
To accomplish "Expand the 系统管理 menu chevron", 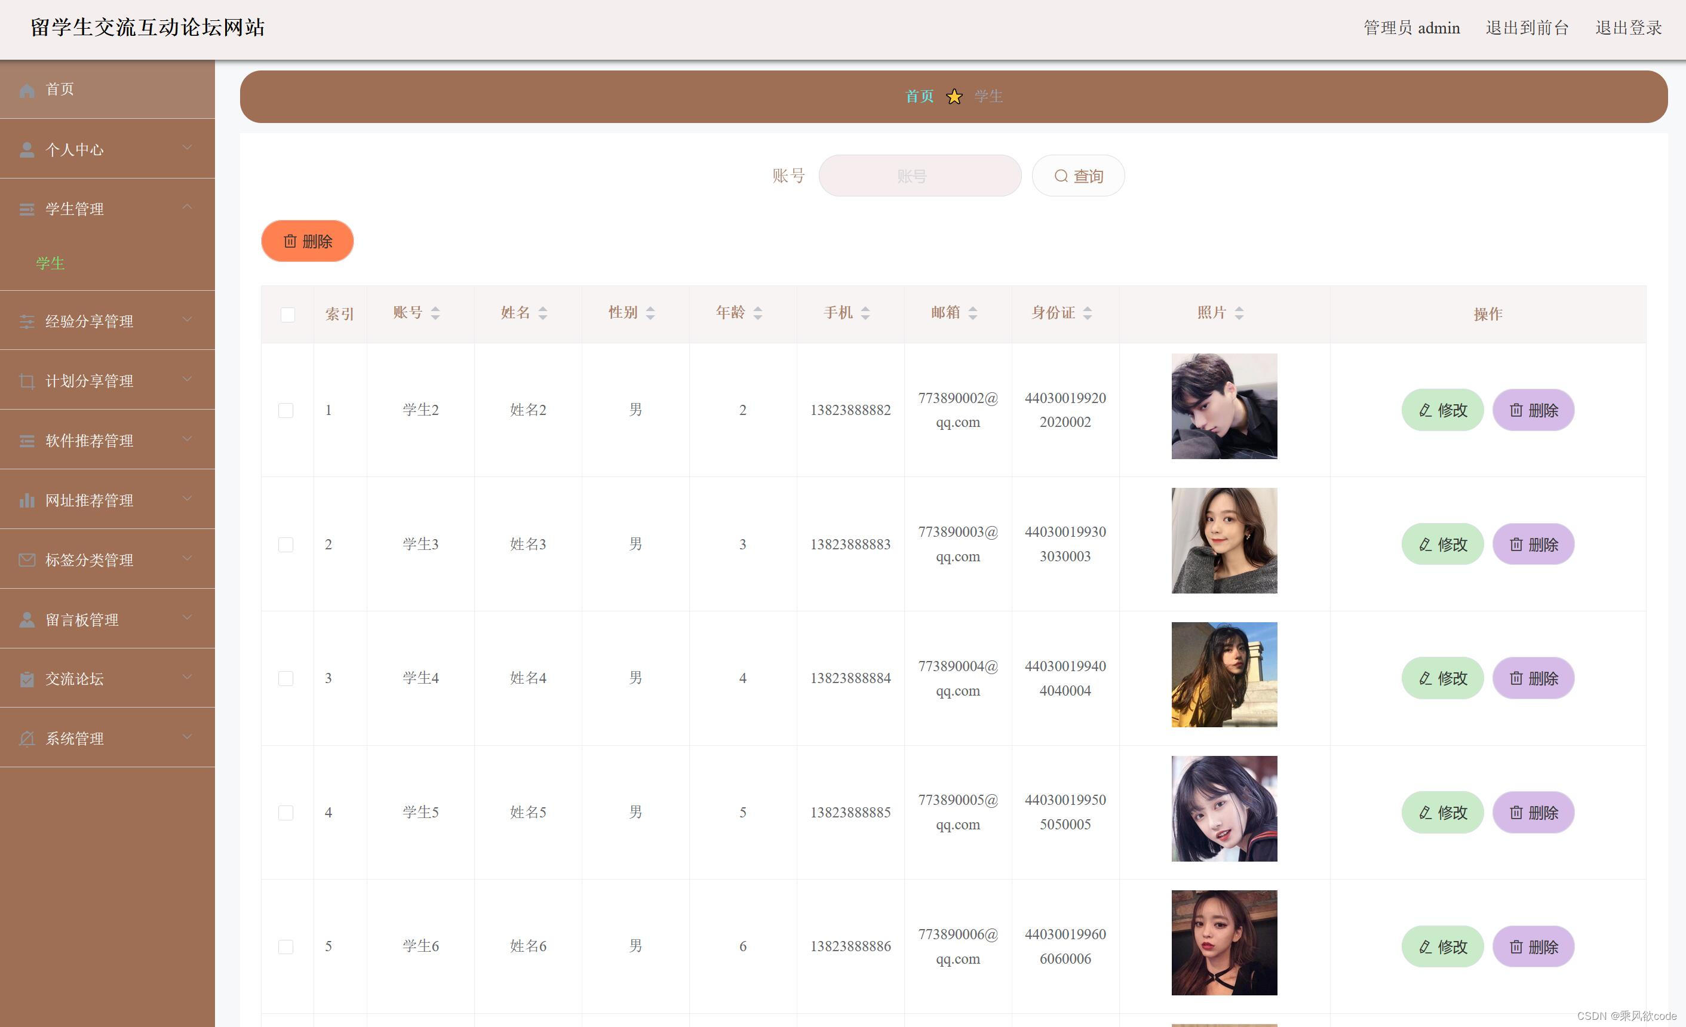I will [187, 737].
